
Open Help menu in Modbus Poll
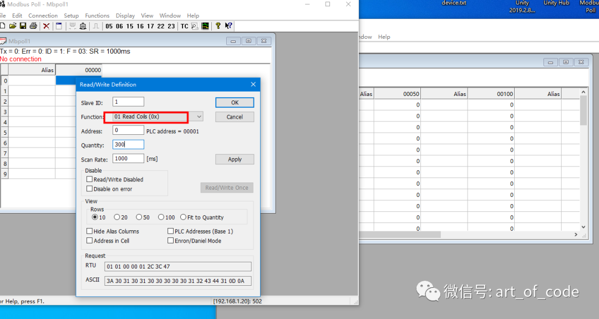click(x=193, y=16)
